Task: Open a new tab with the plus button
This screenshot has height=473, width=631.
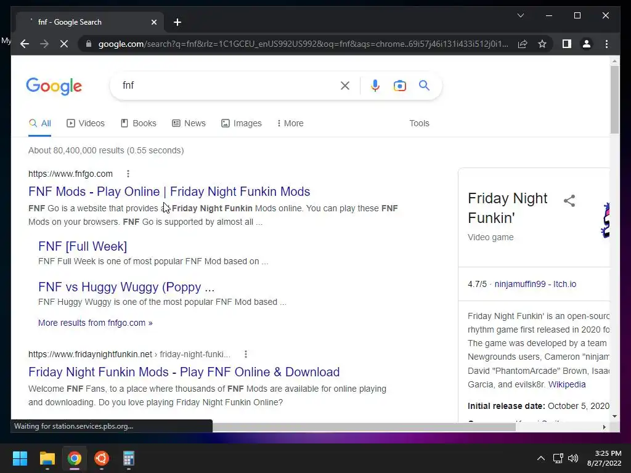Action: pyautogui.click(x=177, y=22)
